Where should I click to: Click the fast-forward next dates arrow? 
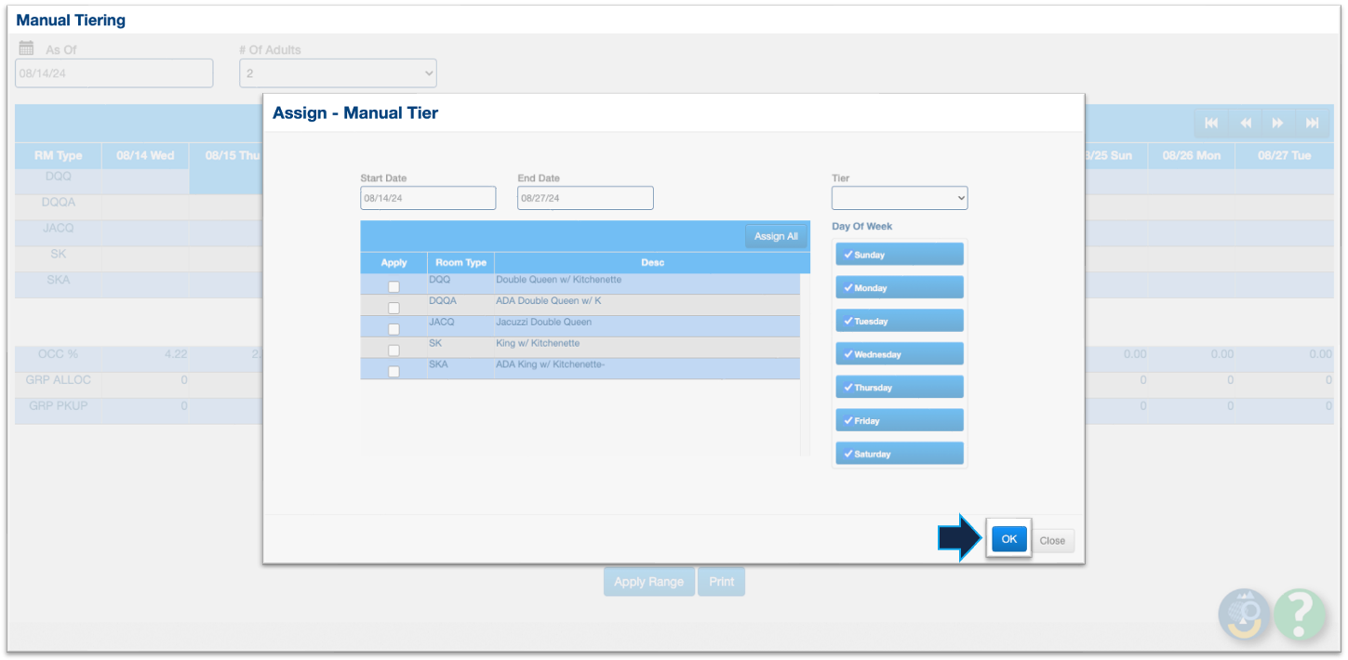pyautogui.click(x=1278, y=123)
